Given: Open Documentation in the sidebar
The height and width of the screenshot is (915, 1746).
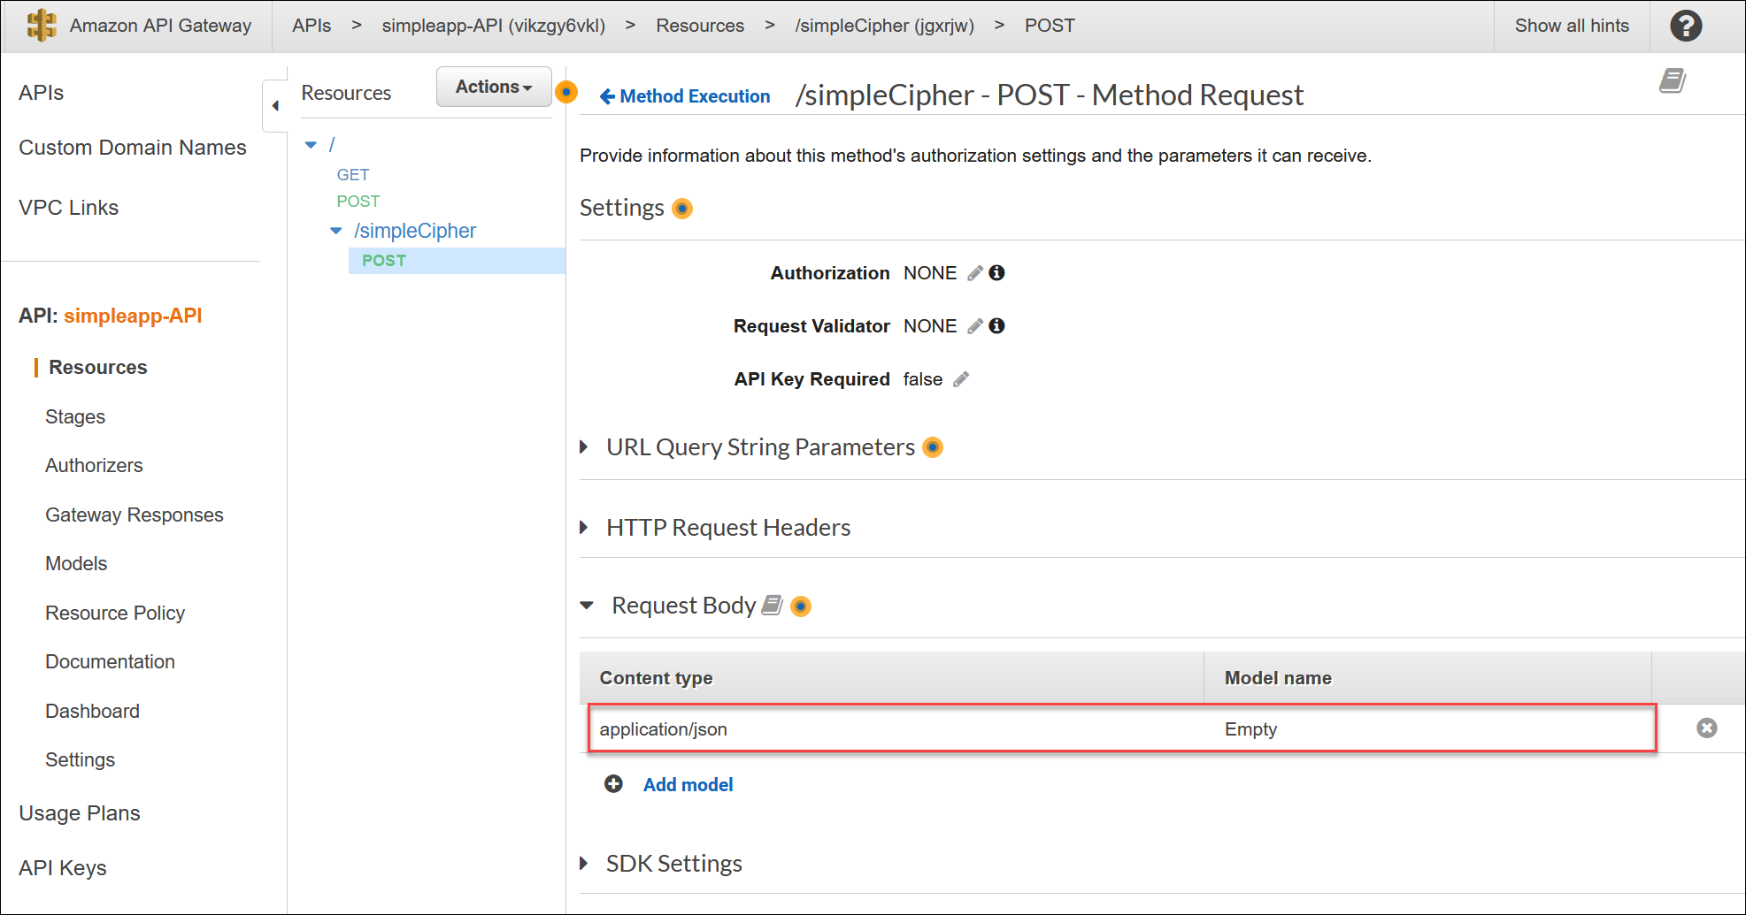Looking at the screenshot, I should tap(111, 661).
